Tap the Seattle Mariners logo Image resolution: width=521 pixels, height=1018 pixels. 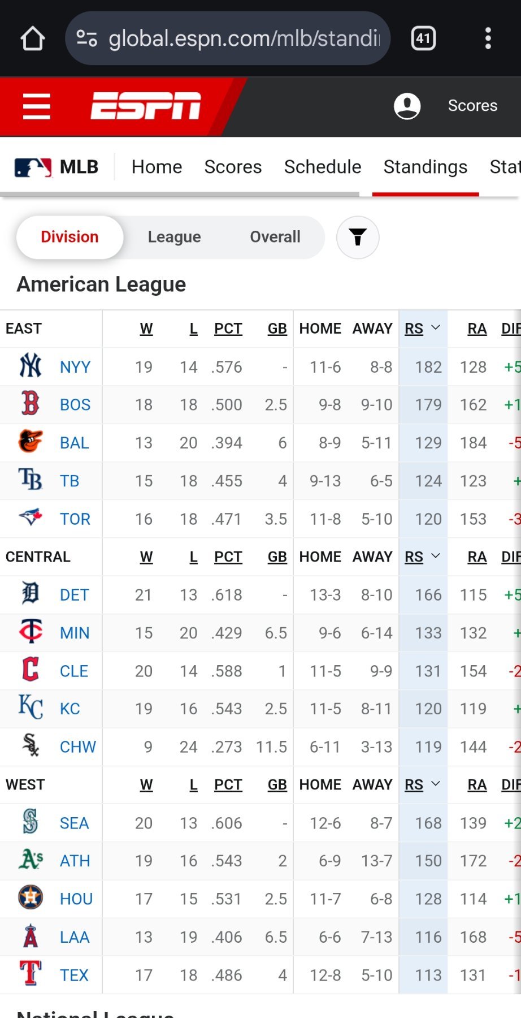(x=31, y=822)
